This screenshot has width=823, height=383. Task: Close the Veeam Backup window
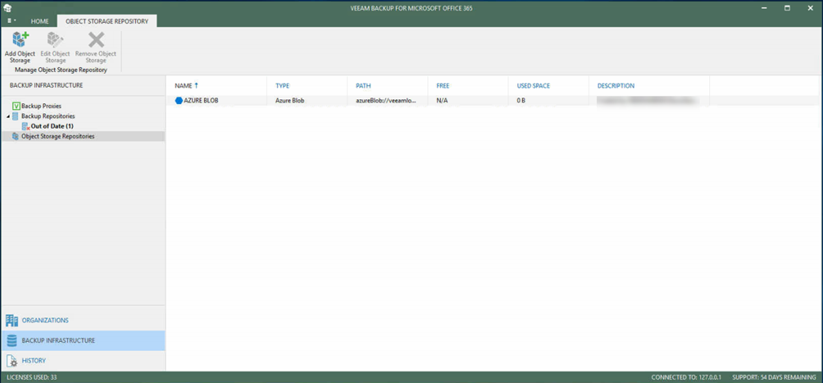[811, 8]
